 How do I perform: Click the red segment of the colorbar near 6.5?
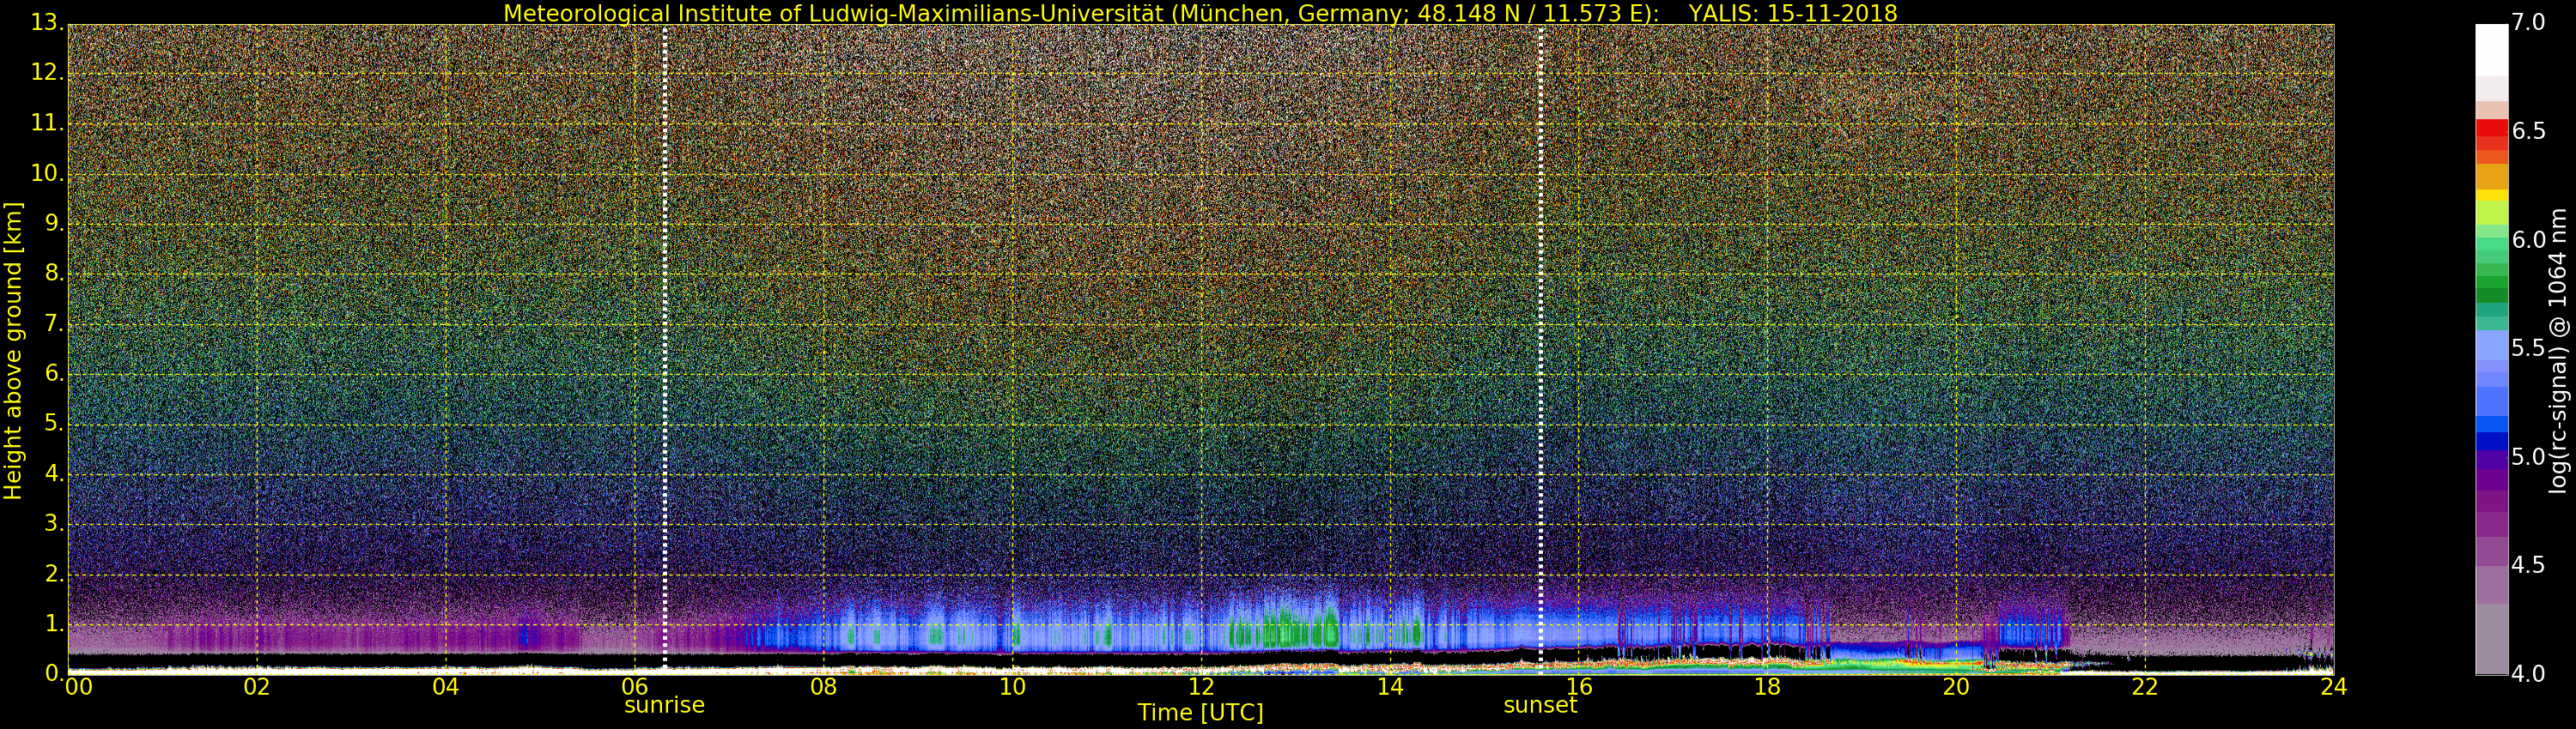[x=2491, y=130]
